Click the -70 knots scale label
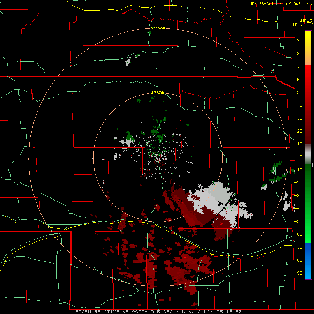314x314 pixels. (x=298, y=247)
